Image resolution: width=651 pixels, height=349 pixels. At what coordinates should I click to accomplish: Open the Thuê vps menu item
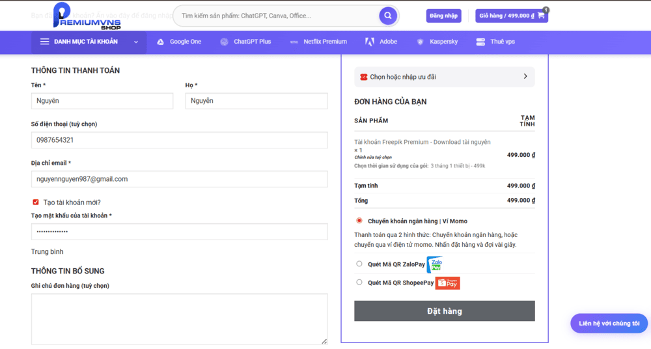(x=495, y=42)
